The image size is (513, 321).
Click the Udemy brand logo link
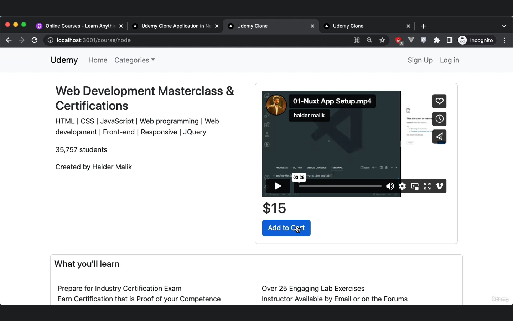pos(64,60)
